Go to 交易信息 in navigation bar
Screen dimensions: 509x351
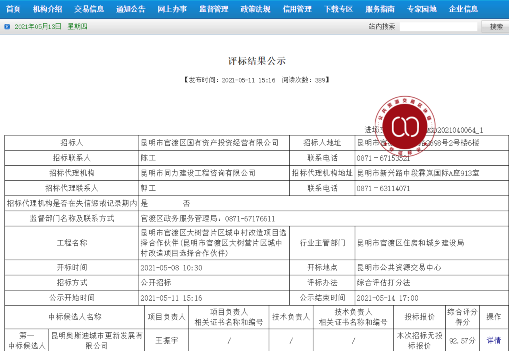pos(89,9)
